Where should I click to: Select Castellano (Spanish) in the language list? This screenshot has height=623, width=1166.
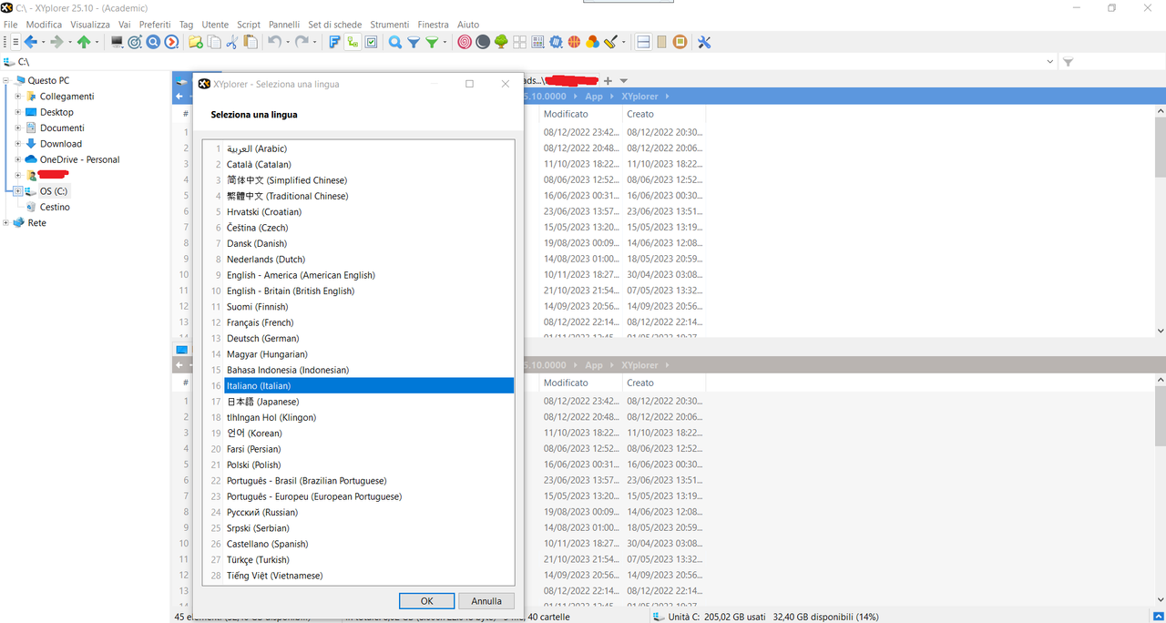(369, 544)
